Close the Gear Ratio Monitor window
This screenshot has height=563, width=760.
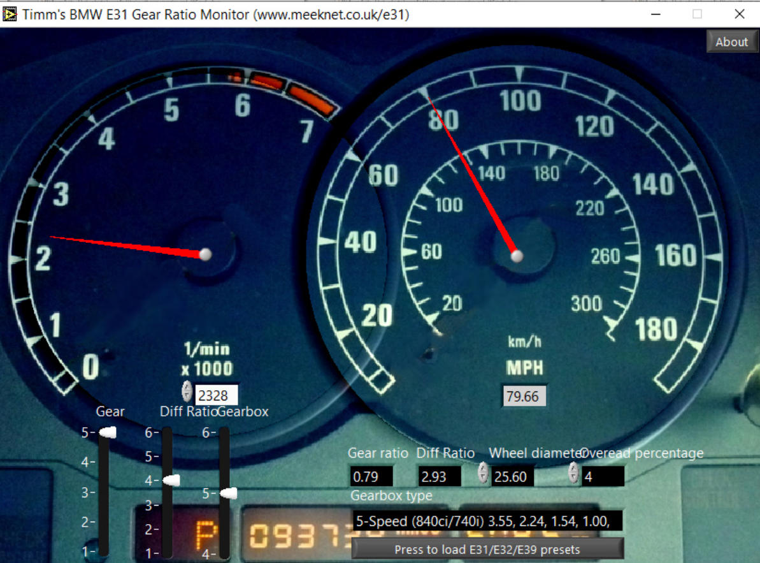(x=739, y=14)
